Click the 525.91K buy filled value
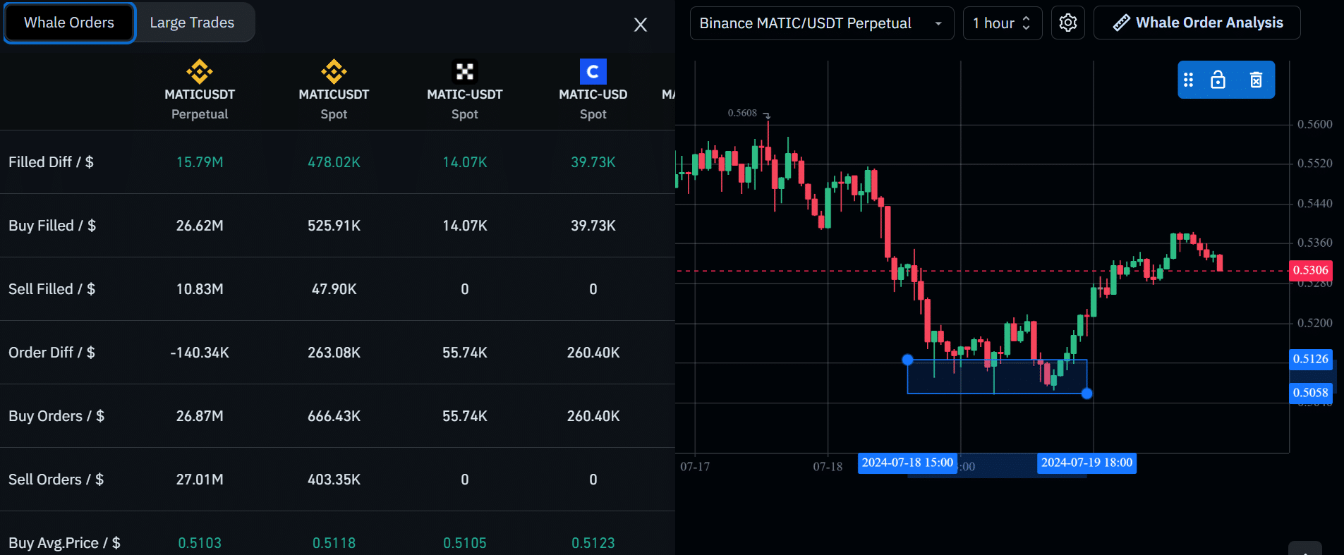 [334, 226]
